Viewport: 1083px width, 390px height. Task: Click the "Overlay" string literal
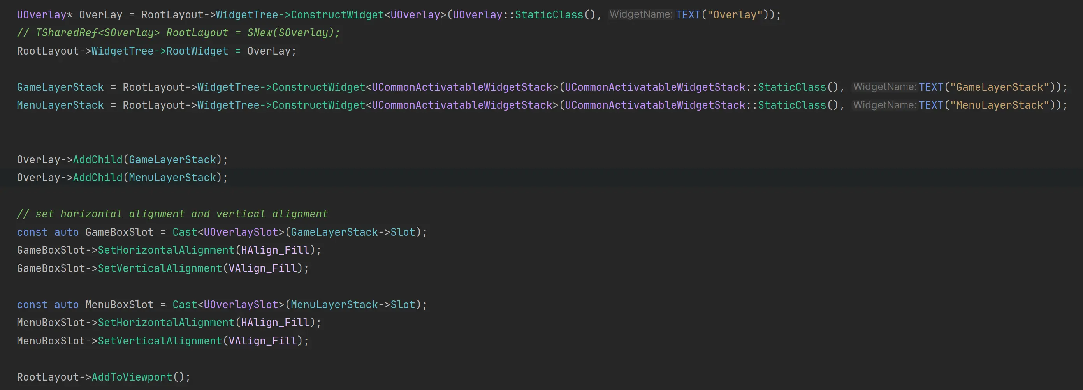click(735, 15)
